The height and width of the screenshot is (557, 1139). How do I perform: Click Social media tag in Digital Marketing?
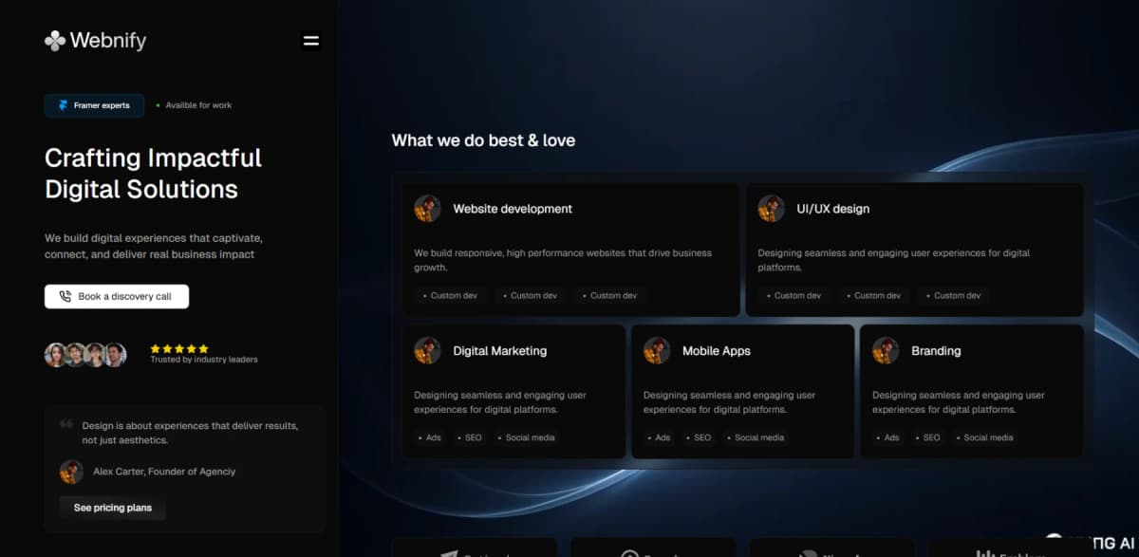tap(528, 437)
